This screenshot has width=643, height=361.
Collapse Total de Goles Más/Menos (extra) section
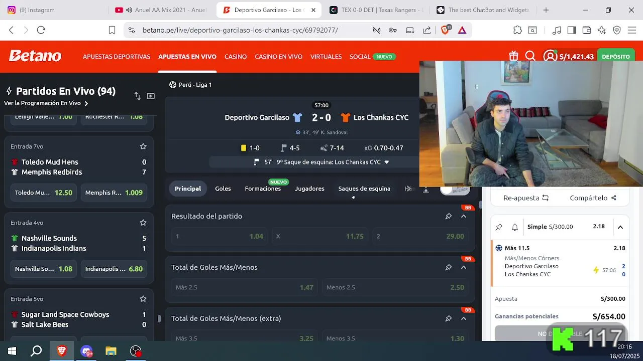click(x=464, y=318)
